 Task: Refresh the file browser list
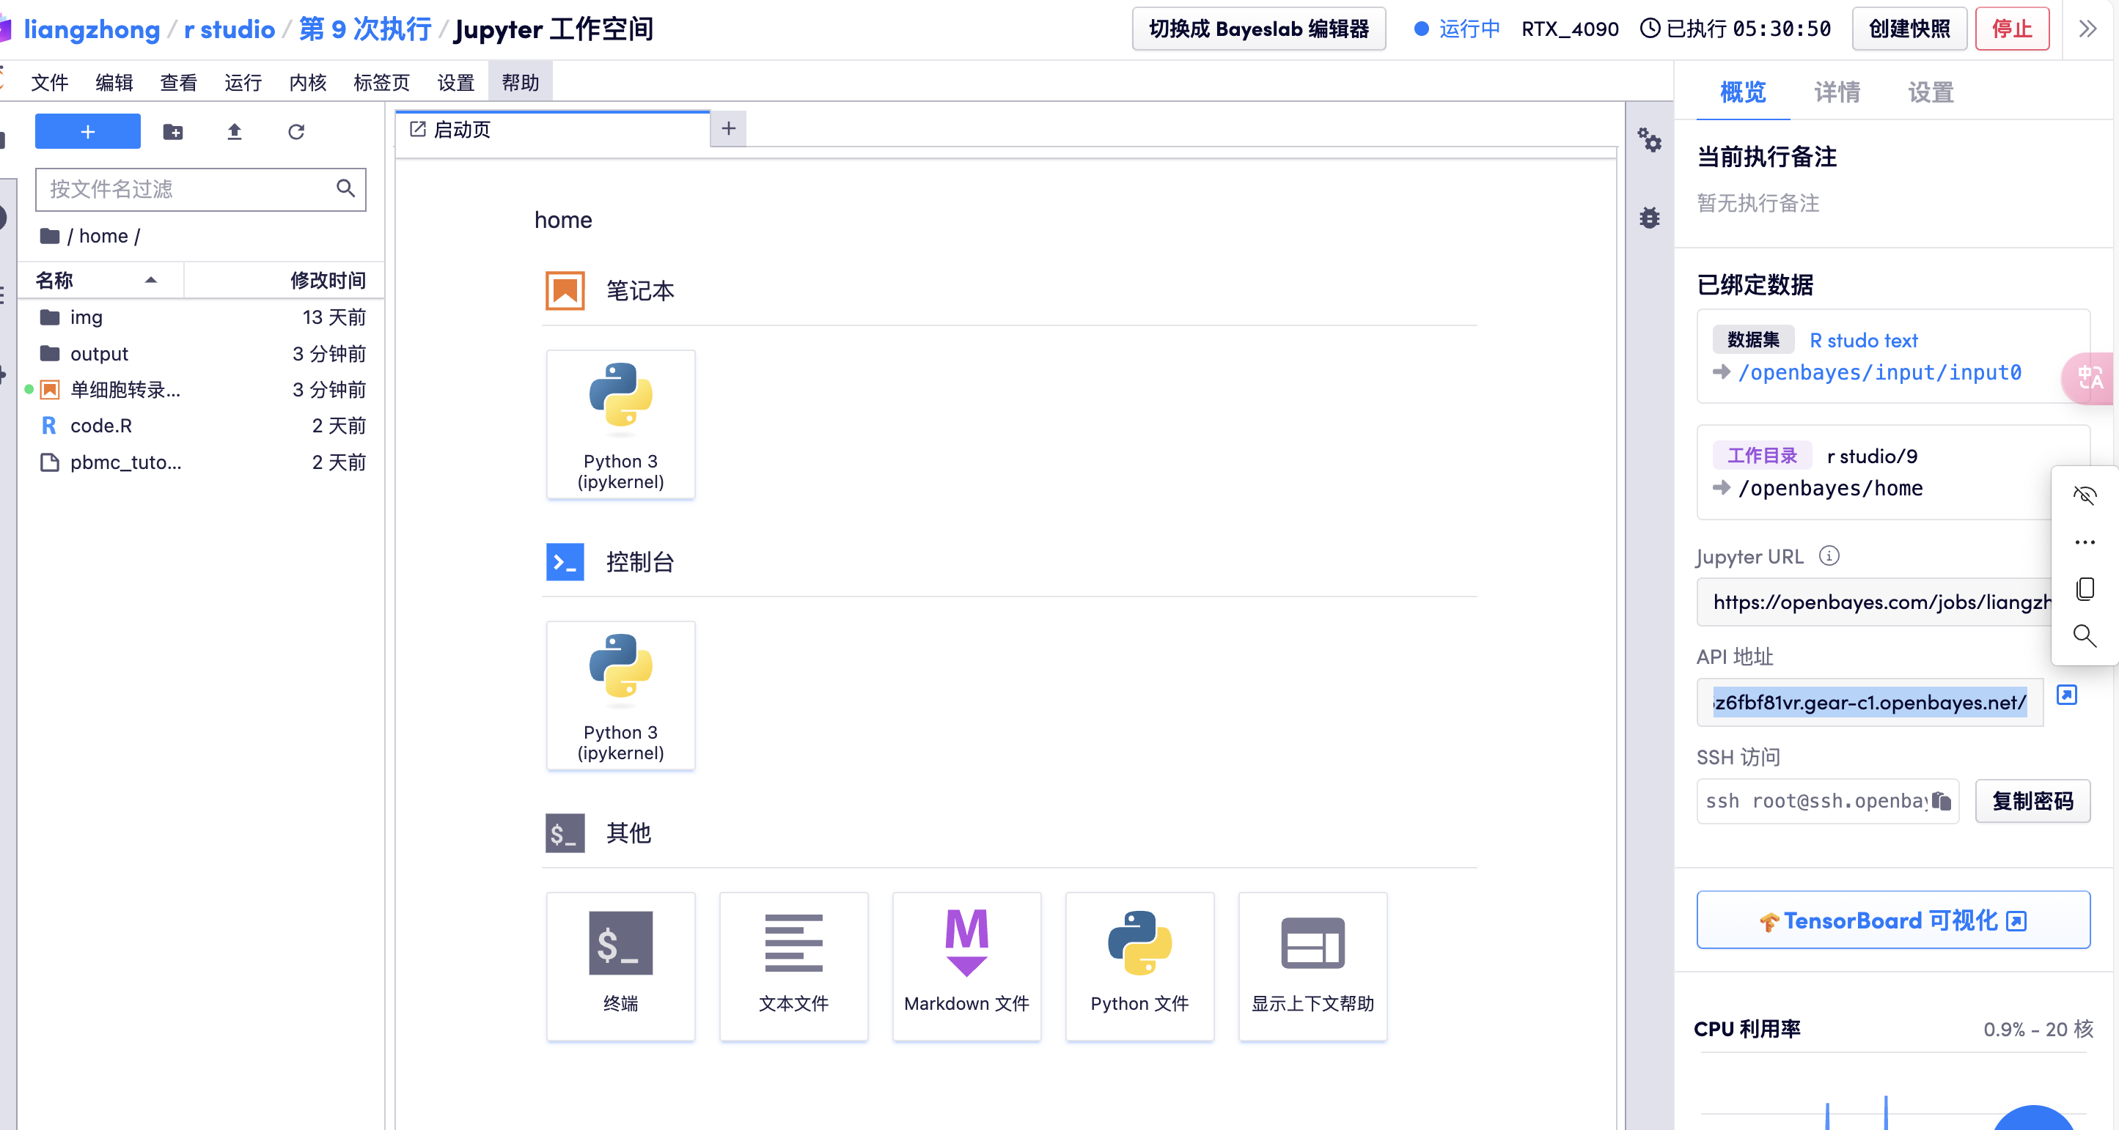pos(296,132)
